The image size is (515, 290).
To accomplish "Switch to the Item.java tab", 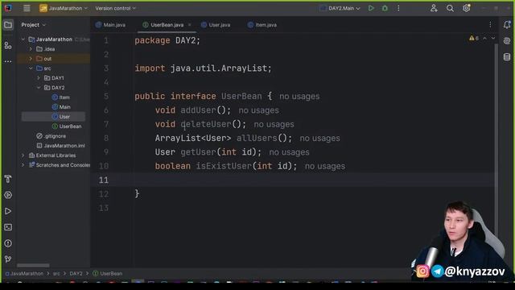I will tap(262, 25).
